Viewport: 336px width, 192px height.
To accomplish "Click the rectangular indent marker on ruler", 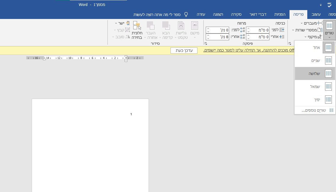I will (x=126, y=61).
